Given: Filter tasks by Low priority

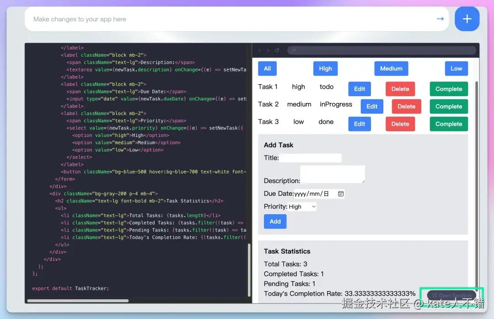Looking at the screenshot, I should [456, 68].
